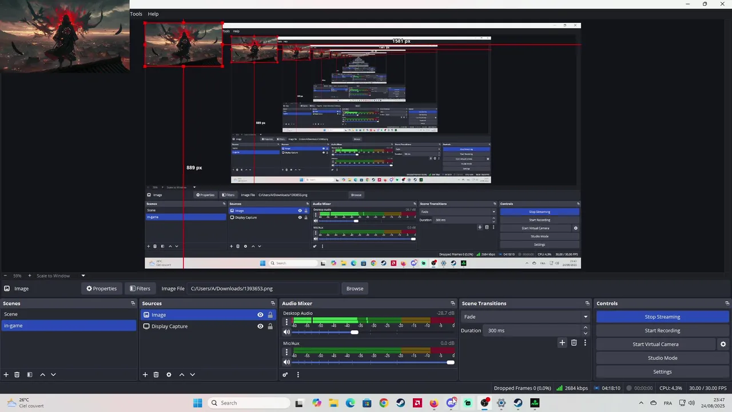Open File Explorer from the taskbar
This screenshot has height=412, width=732.
tap(333, 403)
